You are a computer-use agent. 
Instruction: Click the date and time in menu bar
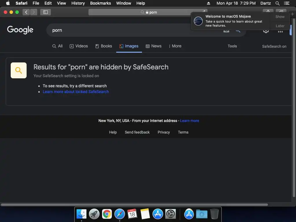tap(236, 3)
